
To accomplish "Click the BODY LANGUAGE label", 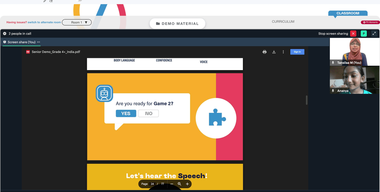I will click(124, 60).
